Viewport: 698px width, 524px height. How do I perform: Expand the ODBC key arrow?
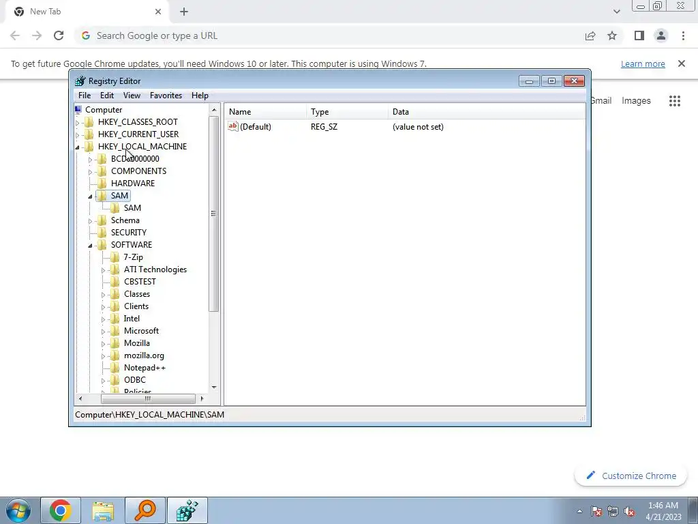pos(104,381)
